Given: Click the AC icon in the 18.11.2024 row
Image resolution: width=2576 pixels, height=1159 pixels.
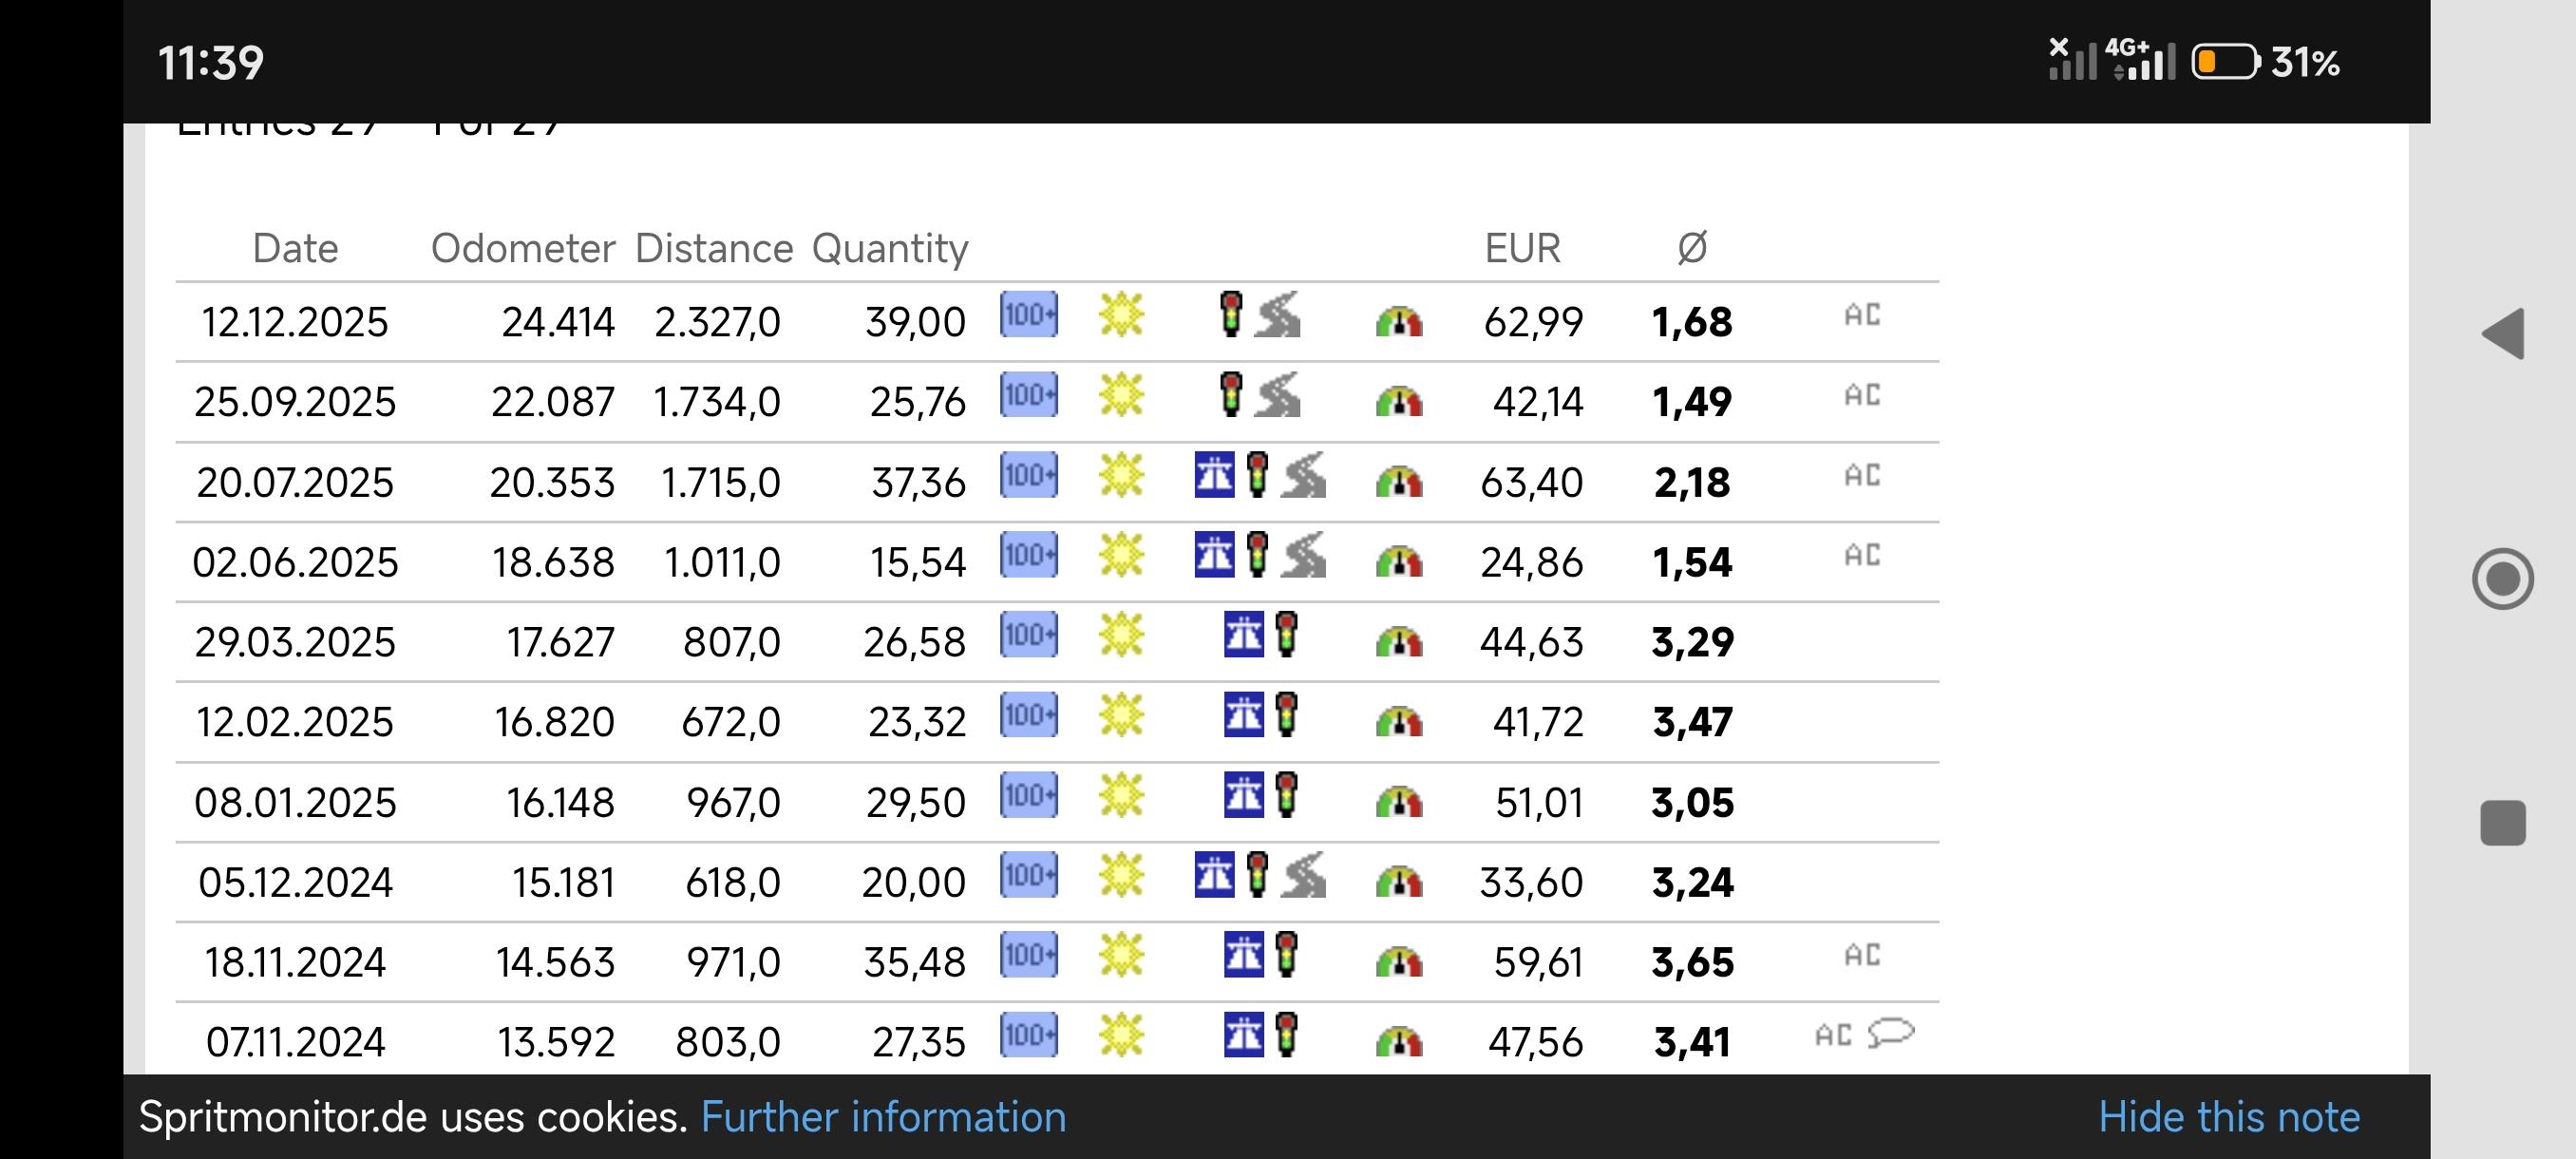Looking at the screenshot, I should tap(1862, 956).
